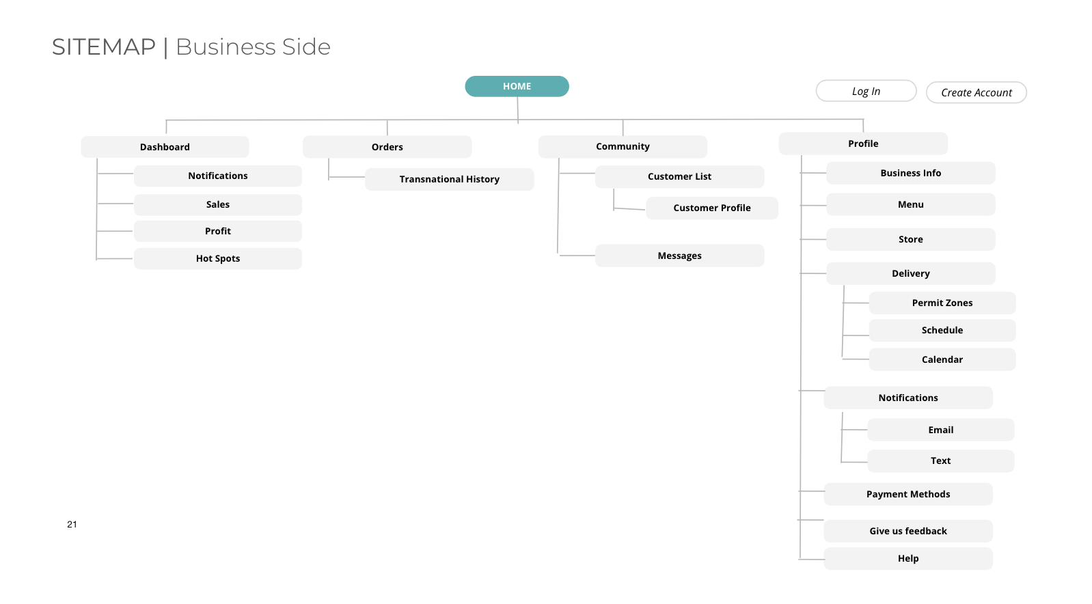Viewport: 1092px width, 604px height.
Task: Select Email under Notifications
Action: coord(940,430)
